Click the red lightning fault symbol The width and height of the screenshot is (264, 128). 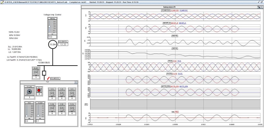[x=49, y=78]
